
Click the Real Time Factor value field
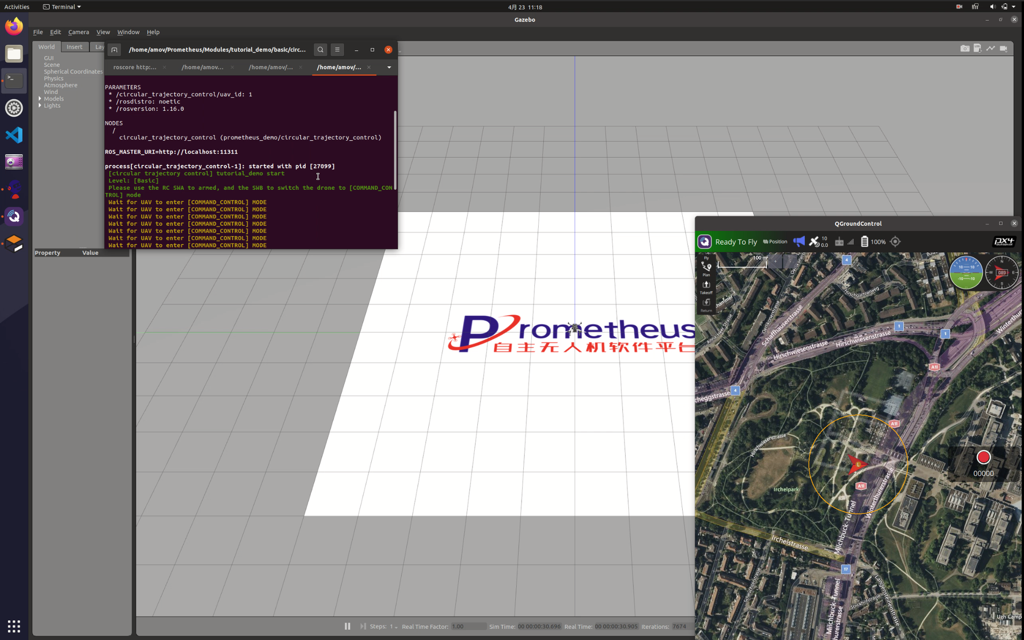coord(468,627)
